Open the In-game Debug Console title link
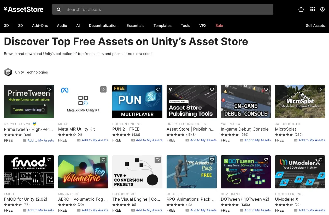329x215 pixels. point(245,129)
